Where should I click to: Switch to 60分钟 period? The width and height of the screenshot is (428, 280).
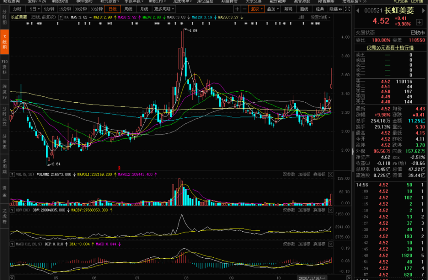[x=97, y=9]
